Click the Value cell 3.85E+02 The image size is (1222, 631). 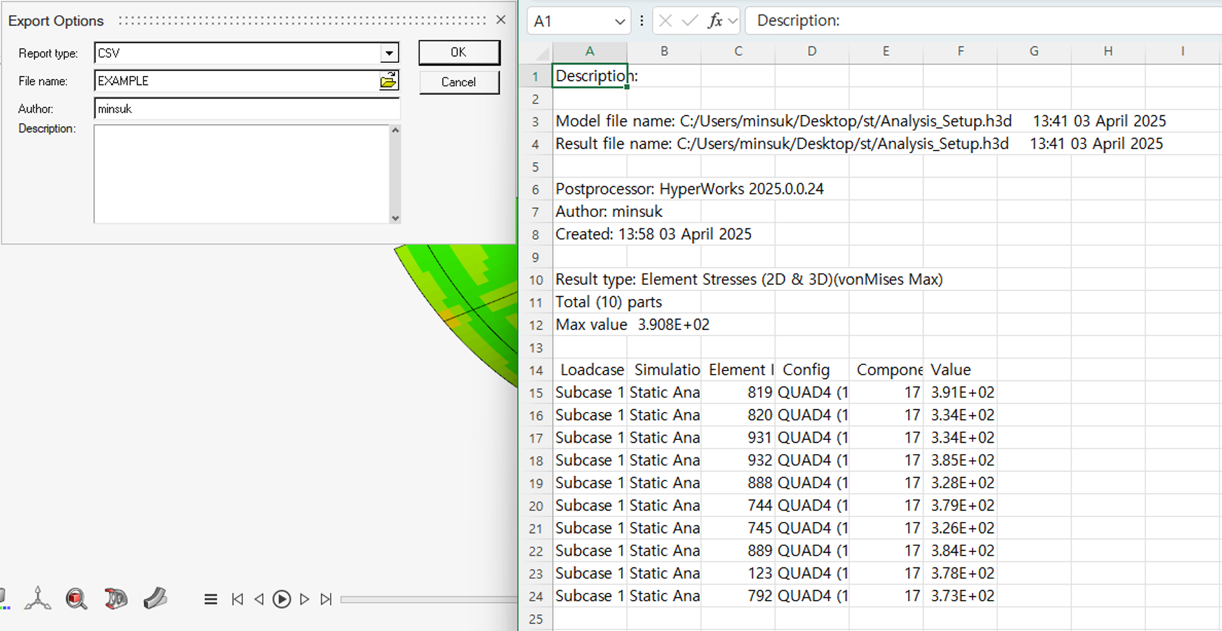tap(960, 460)
